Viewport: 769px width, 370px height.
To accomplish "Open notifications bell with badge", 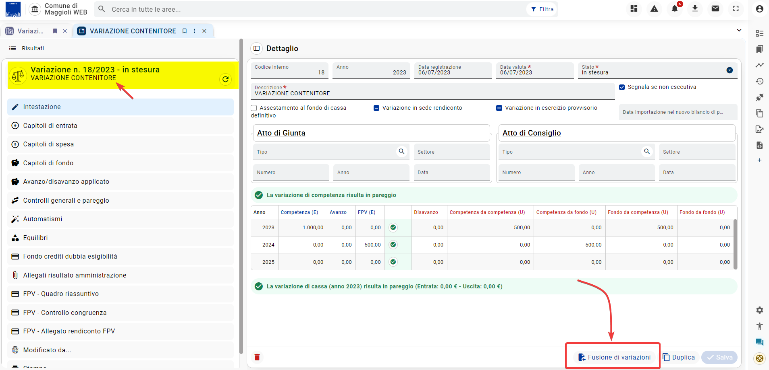I will (675, 9).
